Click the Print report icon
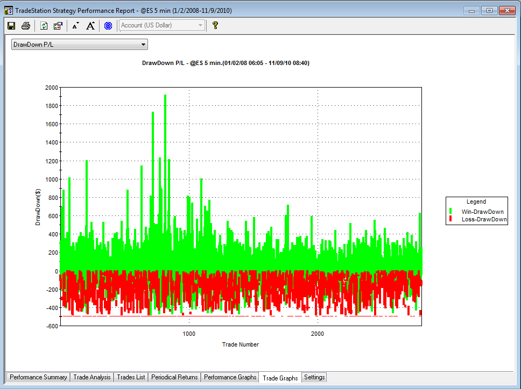The image size is (521, 389). [x=26, y=26]
